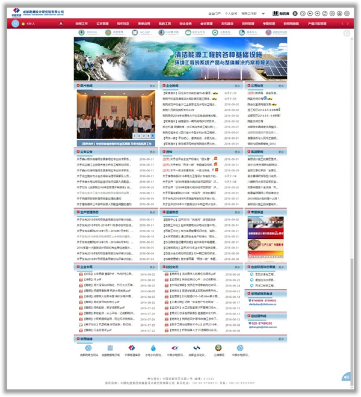
Task: Open the NC-ERP shortcut icon
Action: [x=135, y=32]
